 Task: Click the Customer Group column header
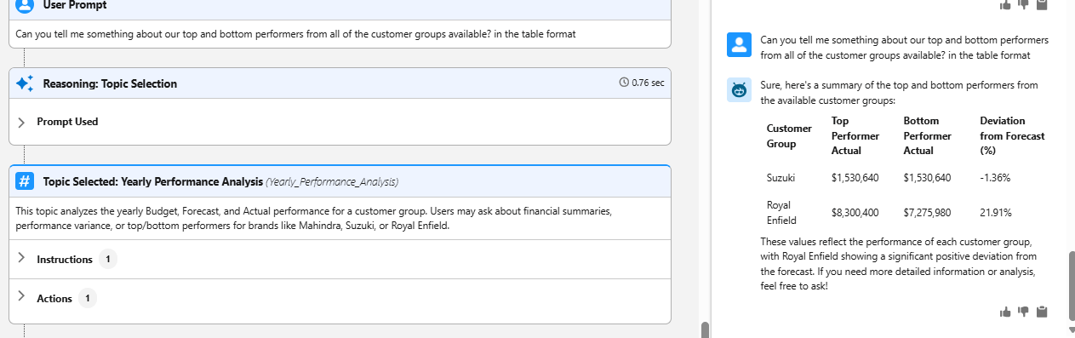click(x=789, y=136)
